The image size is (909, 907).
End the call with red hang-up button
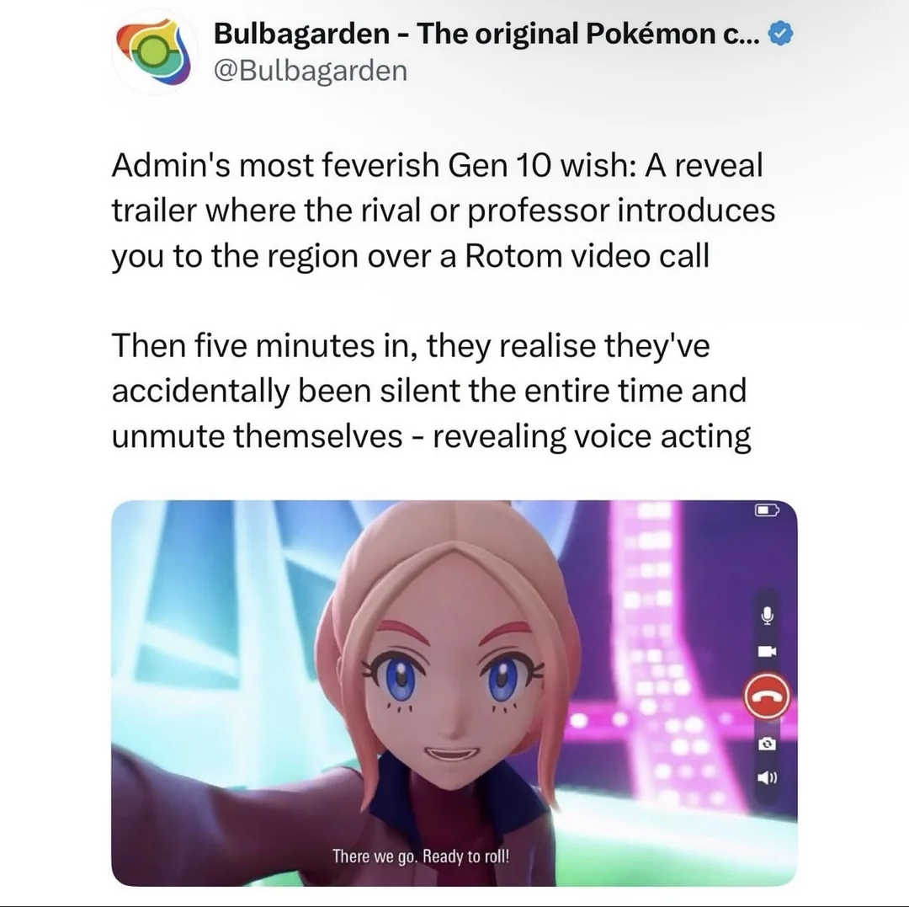tap(767, 696)
